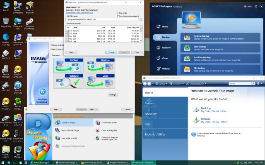This screenshot has height=165, width=265.
Task: Open Unlock BitLocker desktop shortcut
Action: click(30, 7)
